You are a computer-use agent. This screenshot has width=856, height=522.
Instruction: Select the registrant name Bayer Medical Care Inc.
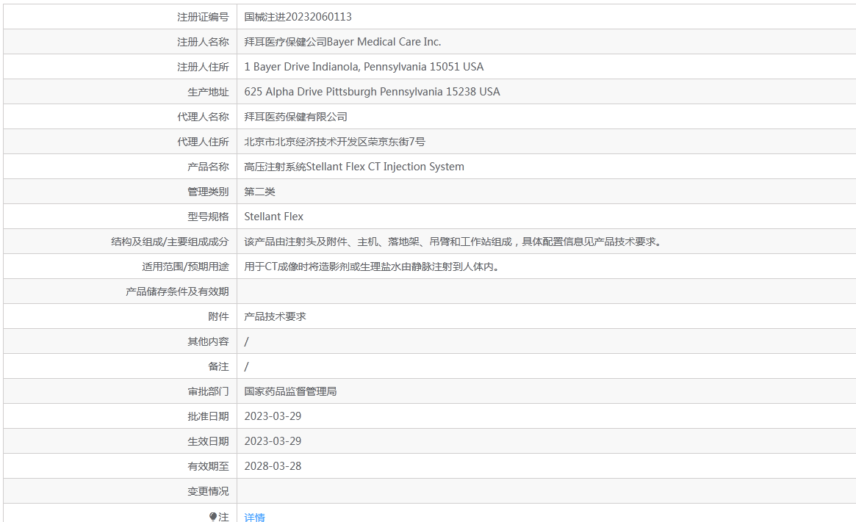[384, 42]
